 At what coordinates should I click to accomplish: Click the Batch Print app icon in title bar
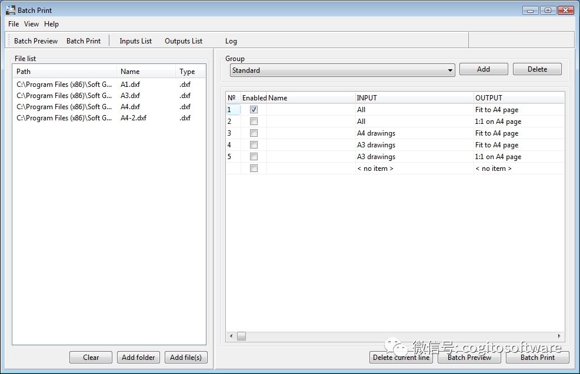(11, 10)
